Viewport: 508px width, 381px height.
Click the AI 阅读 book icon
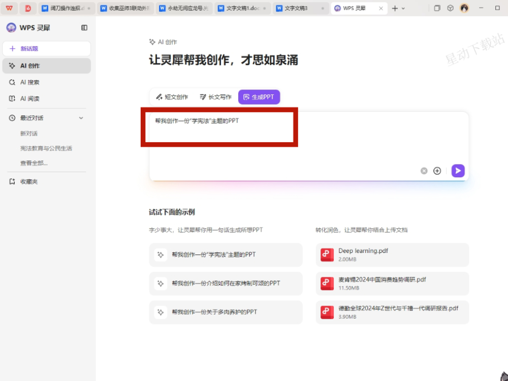[x=12, y=99]
